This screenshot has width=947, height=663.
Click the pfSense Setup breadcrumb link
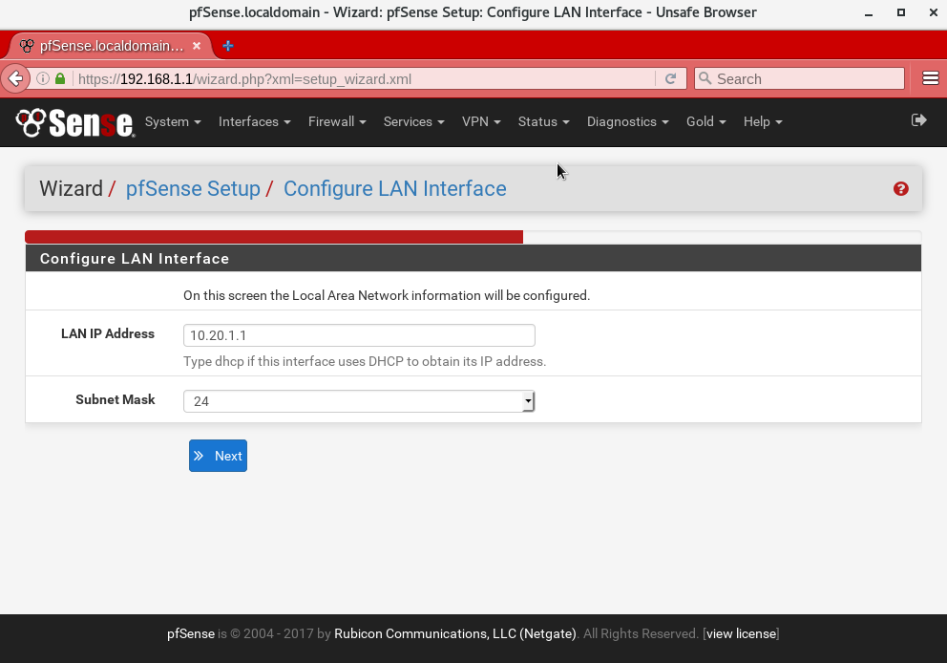point(193,188)
